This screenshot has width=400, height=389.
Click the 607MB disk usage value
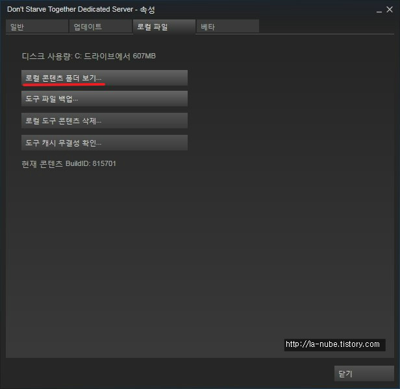tap(144, 56)
